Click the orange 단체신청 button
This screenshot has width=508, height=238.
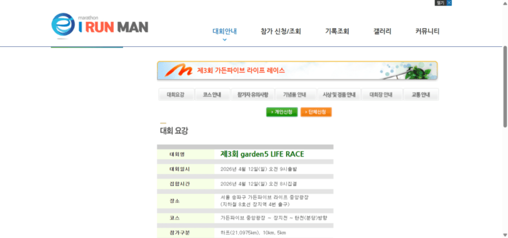click(x=316, y=112)
